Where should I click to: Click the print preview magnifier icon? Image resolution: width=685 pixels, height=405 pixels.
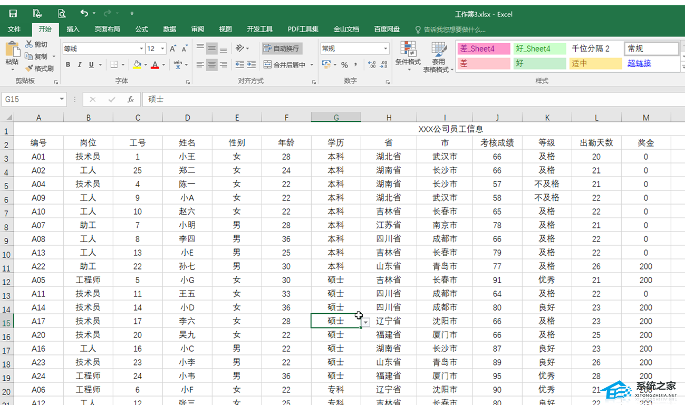(x=62, y=14)
